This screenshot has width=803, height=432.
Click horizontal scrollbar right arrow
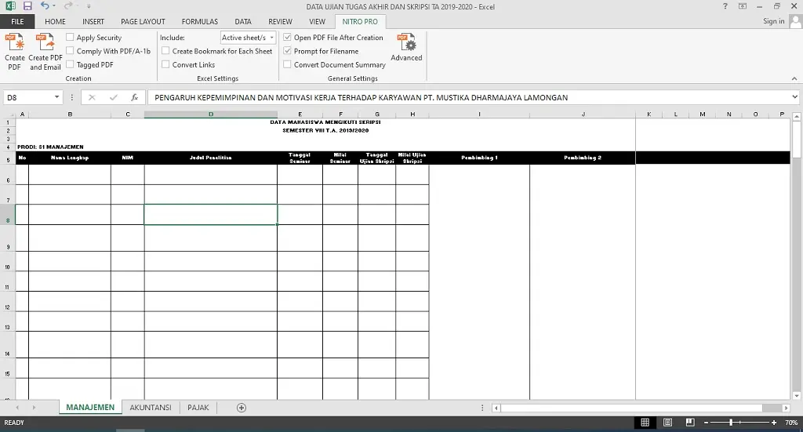coord(786,408)
